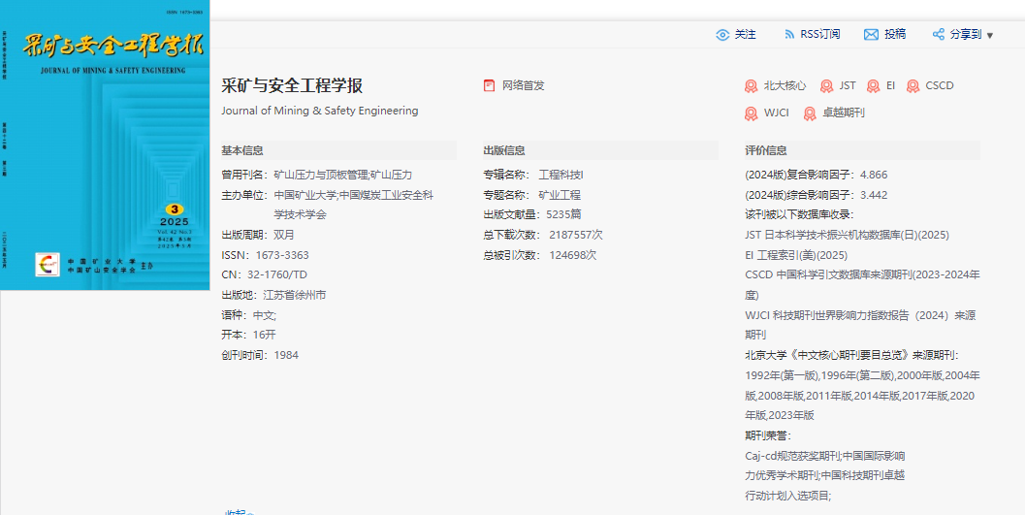Click the badge icon beside WJCI
Viewport: 1025px width, 515px height.
tap(752, 113)
